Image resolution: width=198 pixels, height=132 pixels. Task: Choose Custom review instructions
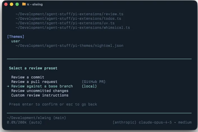(x=40, y=95)
